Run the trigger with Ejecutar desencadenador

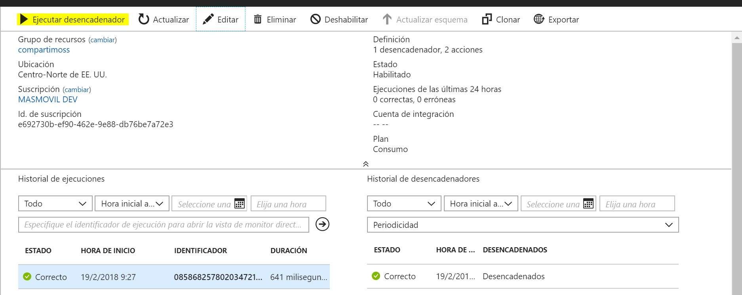73,19
